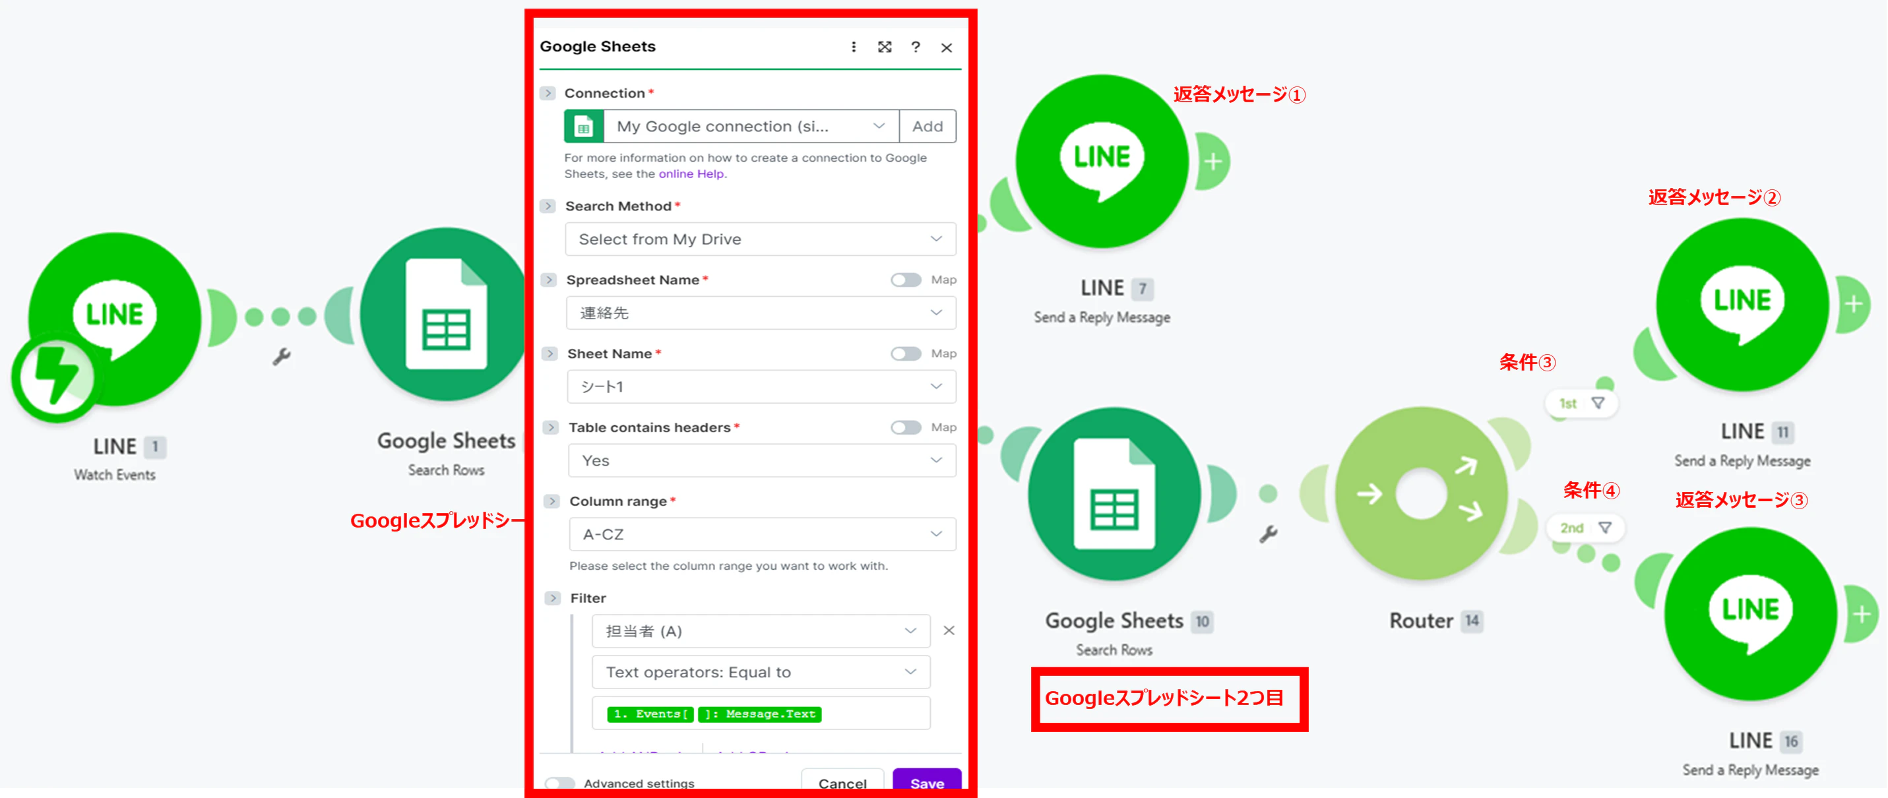Open the Search Method dropdown
The height and width of the screenshot is (798, 1888).
tap(761, 239)
